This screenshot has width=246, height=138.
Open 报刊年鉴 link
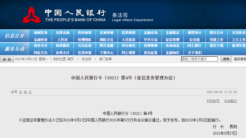(239, 45)
